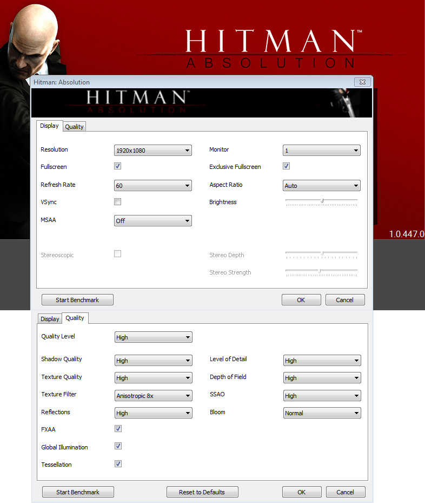Open the Aspect Ratio dropdown
Screen dimensions: 425x503
(322, 186)
